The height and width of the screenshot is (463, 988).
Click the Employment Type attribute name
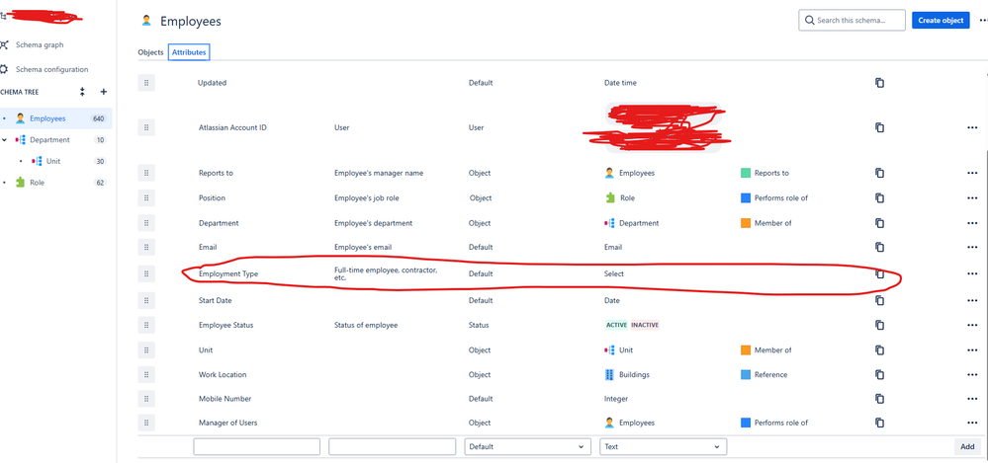click(228, 273)
